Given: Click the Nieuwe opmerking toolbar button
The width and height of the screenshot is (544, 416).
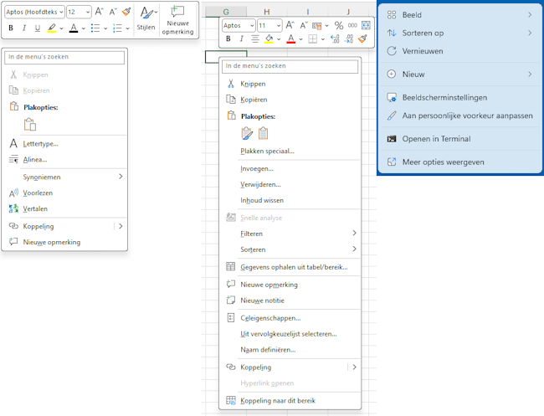Looking at the screenshot, I should click(x=177, y=20).
